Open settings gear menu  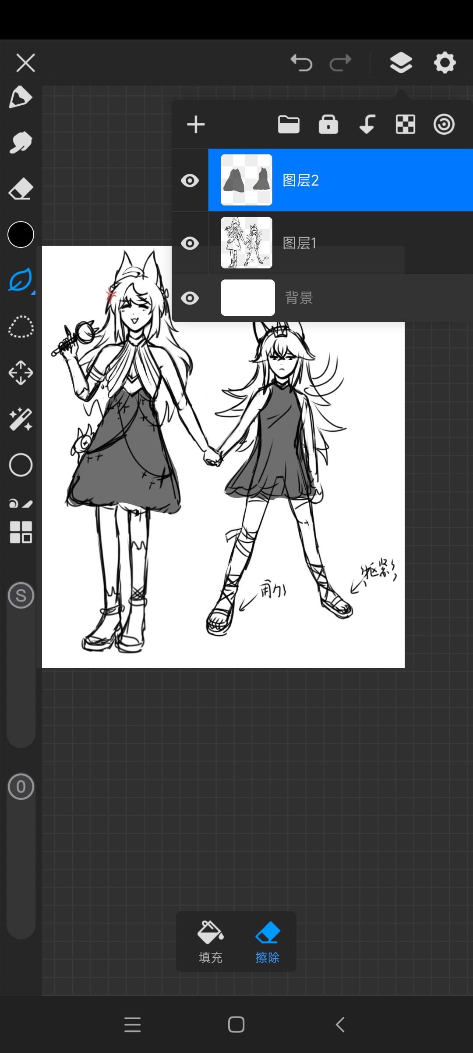click(x=445, y=63)
